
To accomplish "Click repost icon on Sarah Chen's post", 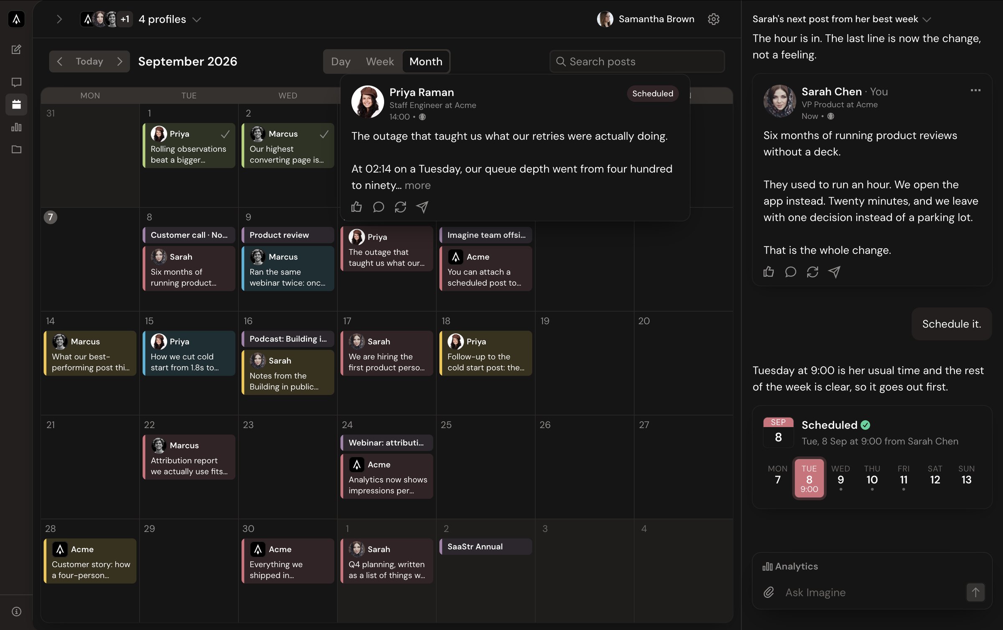I will 812,272.
